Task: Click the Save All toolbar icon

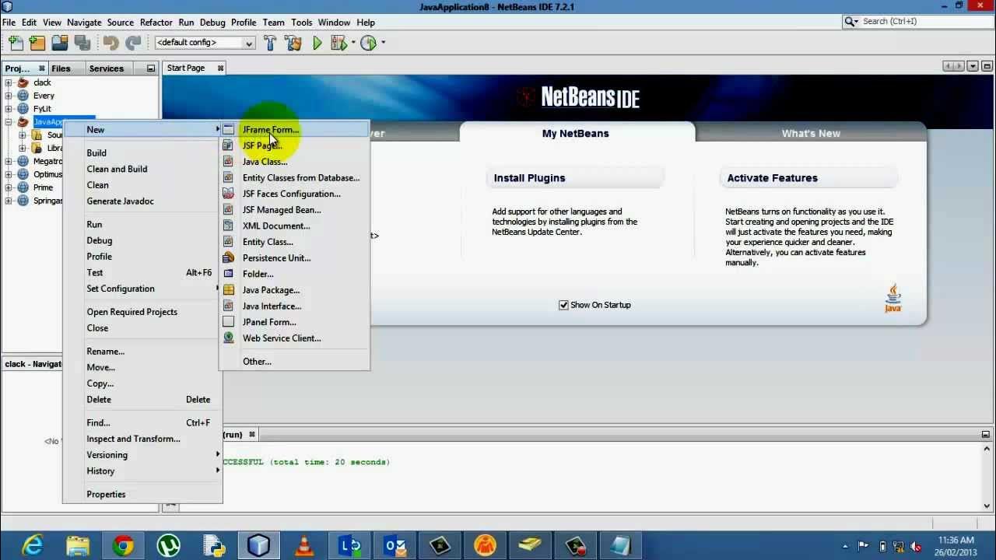Action: point(82,43)
